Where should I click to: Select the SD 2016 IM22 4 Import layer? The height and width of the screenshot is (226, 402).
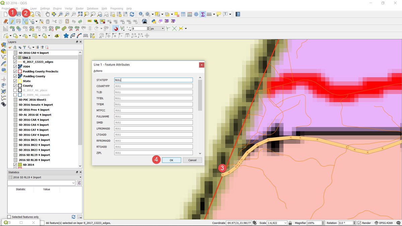[34, 145]
